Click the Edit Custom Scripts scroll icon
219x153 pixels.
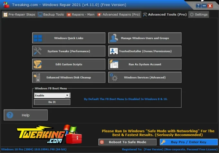tap(38, 64)
